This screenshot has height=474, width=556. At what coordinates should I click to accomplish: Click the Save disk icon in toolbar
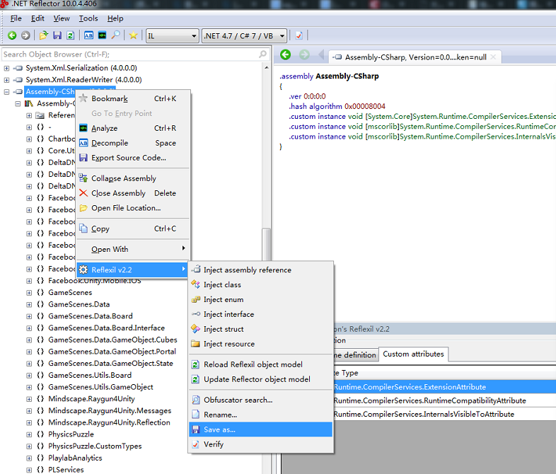[x=57, y=35]
